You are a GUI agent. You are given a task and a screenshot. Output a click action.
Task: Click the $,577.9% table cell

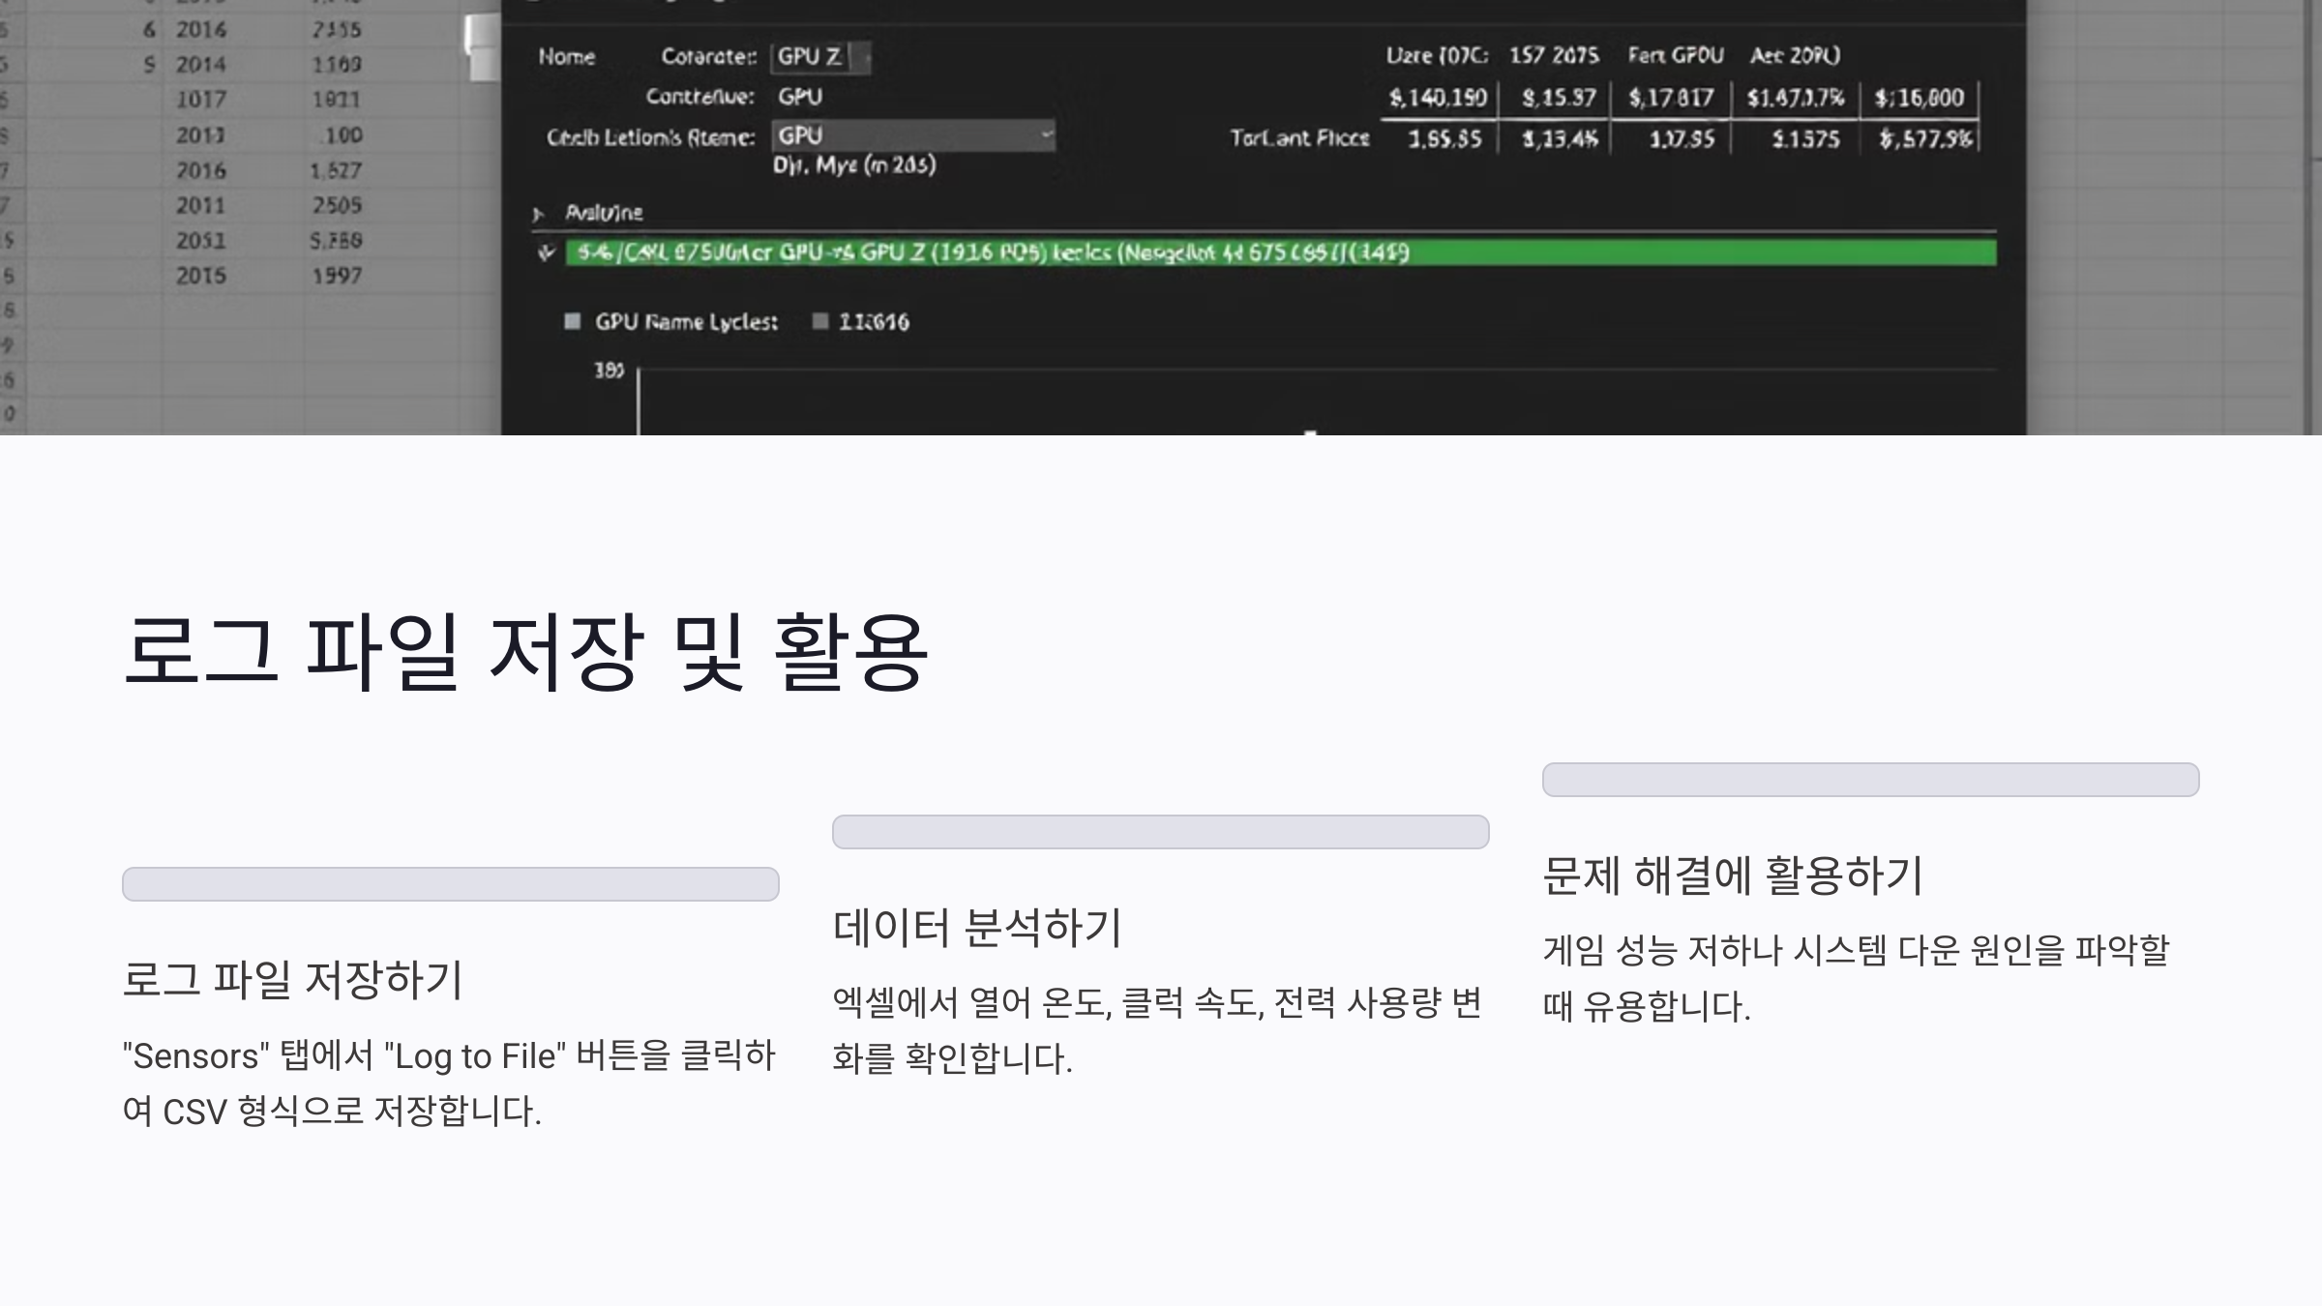click(x=1924, y=139)
